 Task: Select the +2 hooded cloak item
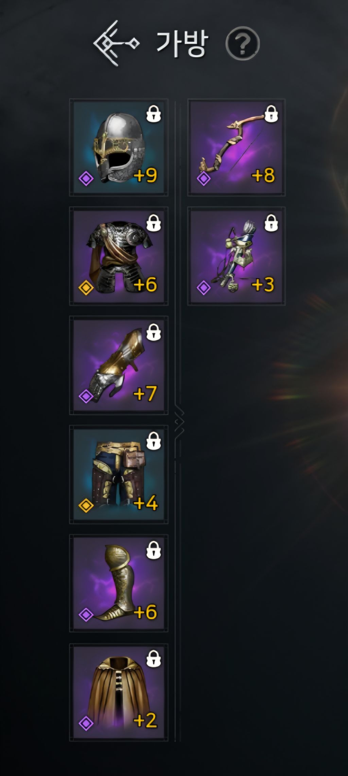[x=119, y=692]
